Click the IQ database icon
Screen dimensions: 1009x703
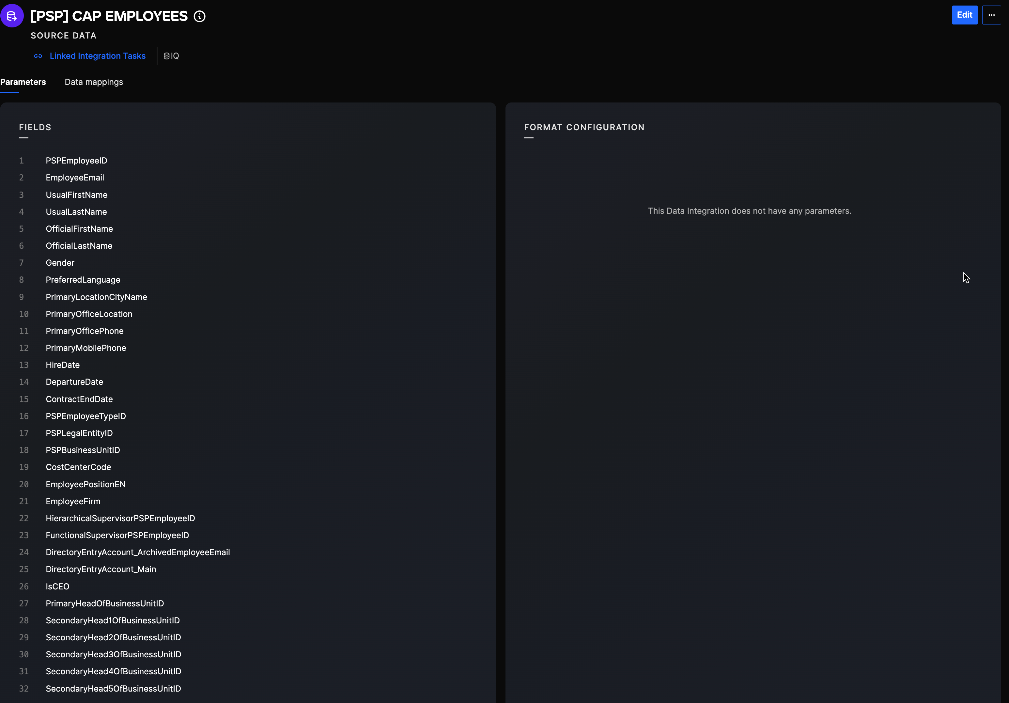click(x=166, y=56)
